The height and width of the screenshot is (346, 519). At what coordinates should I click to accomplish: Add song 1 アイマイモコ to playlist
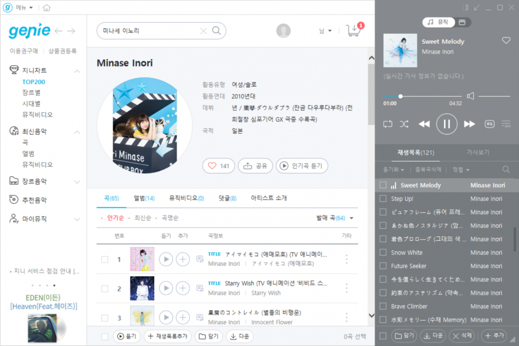click(x=182, y=259)
